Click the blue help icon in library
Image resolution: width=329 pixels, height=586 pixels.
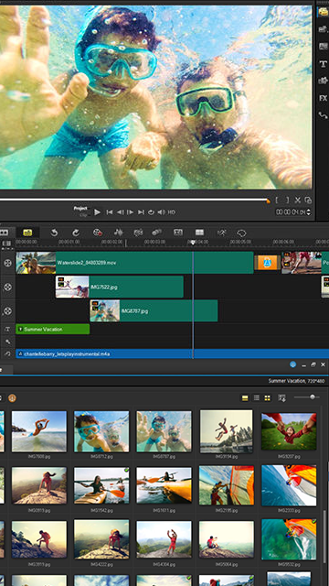[292, 364]
